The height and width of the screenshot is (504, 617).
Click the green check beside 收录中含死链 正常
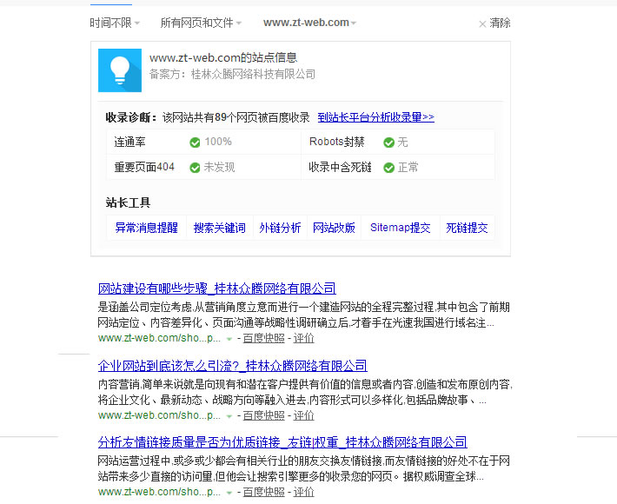(388, 168)
